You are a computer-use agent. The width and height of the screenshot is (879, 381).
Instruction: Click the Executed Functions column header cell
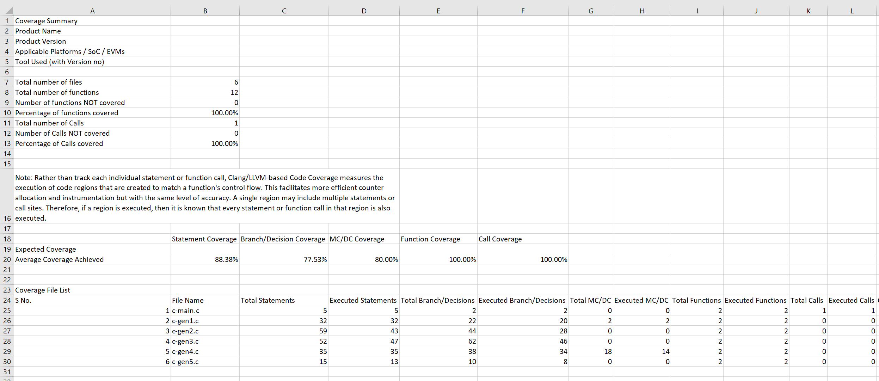755,300
